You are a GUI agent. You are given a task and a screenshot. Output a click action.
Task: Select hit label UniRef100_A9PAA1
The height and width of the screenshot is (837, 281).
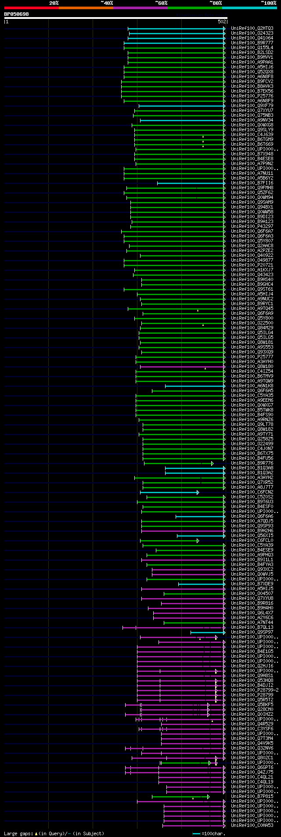pyautogui.click(x=252, y=62)
